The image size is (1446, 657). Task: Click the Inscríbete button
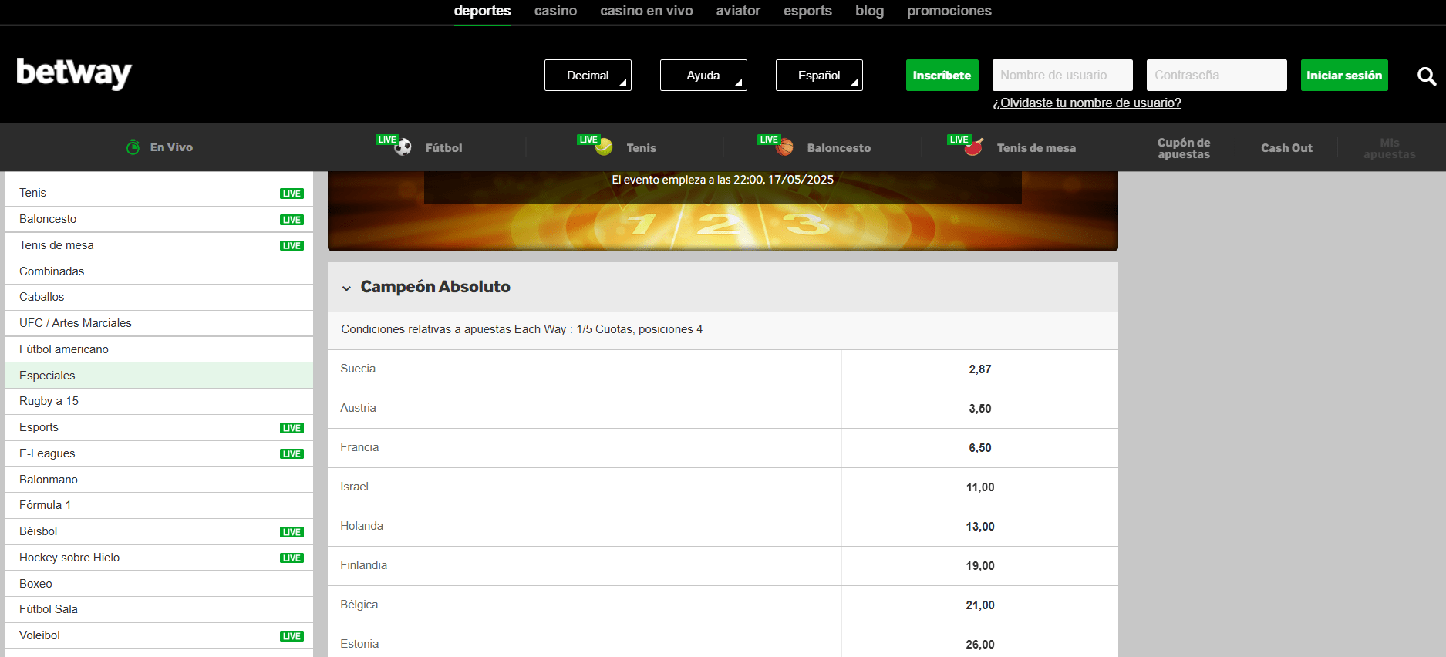coord(942,75)
